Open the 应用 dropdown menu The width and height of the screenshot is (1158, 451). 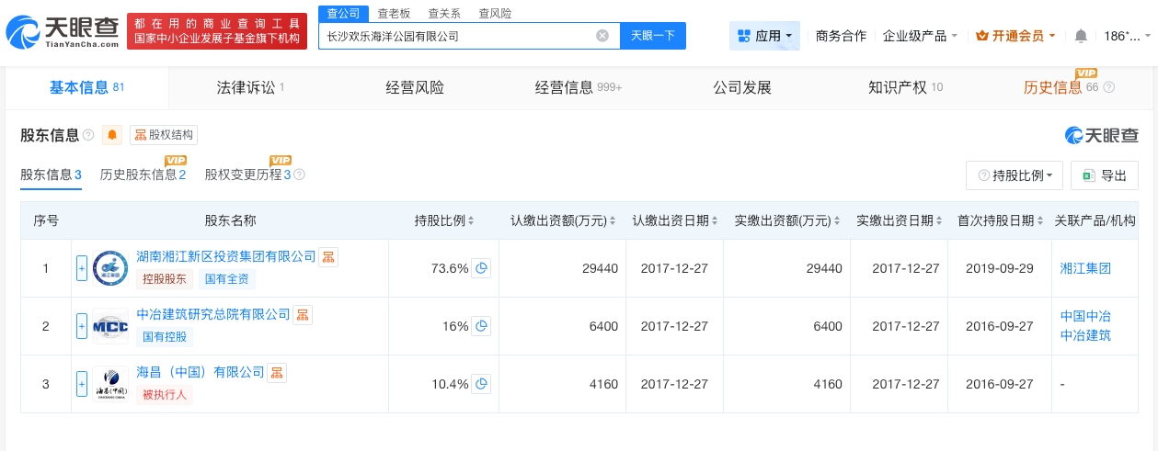point(764,36)
